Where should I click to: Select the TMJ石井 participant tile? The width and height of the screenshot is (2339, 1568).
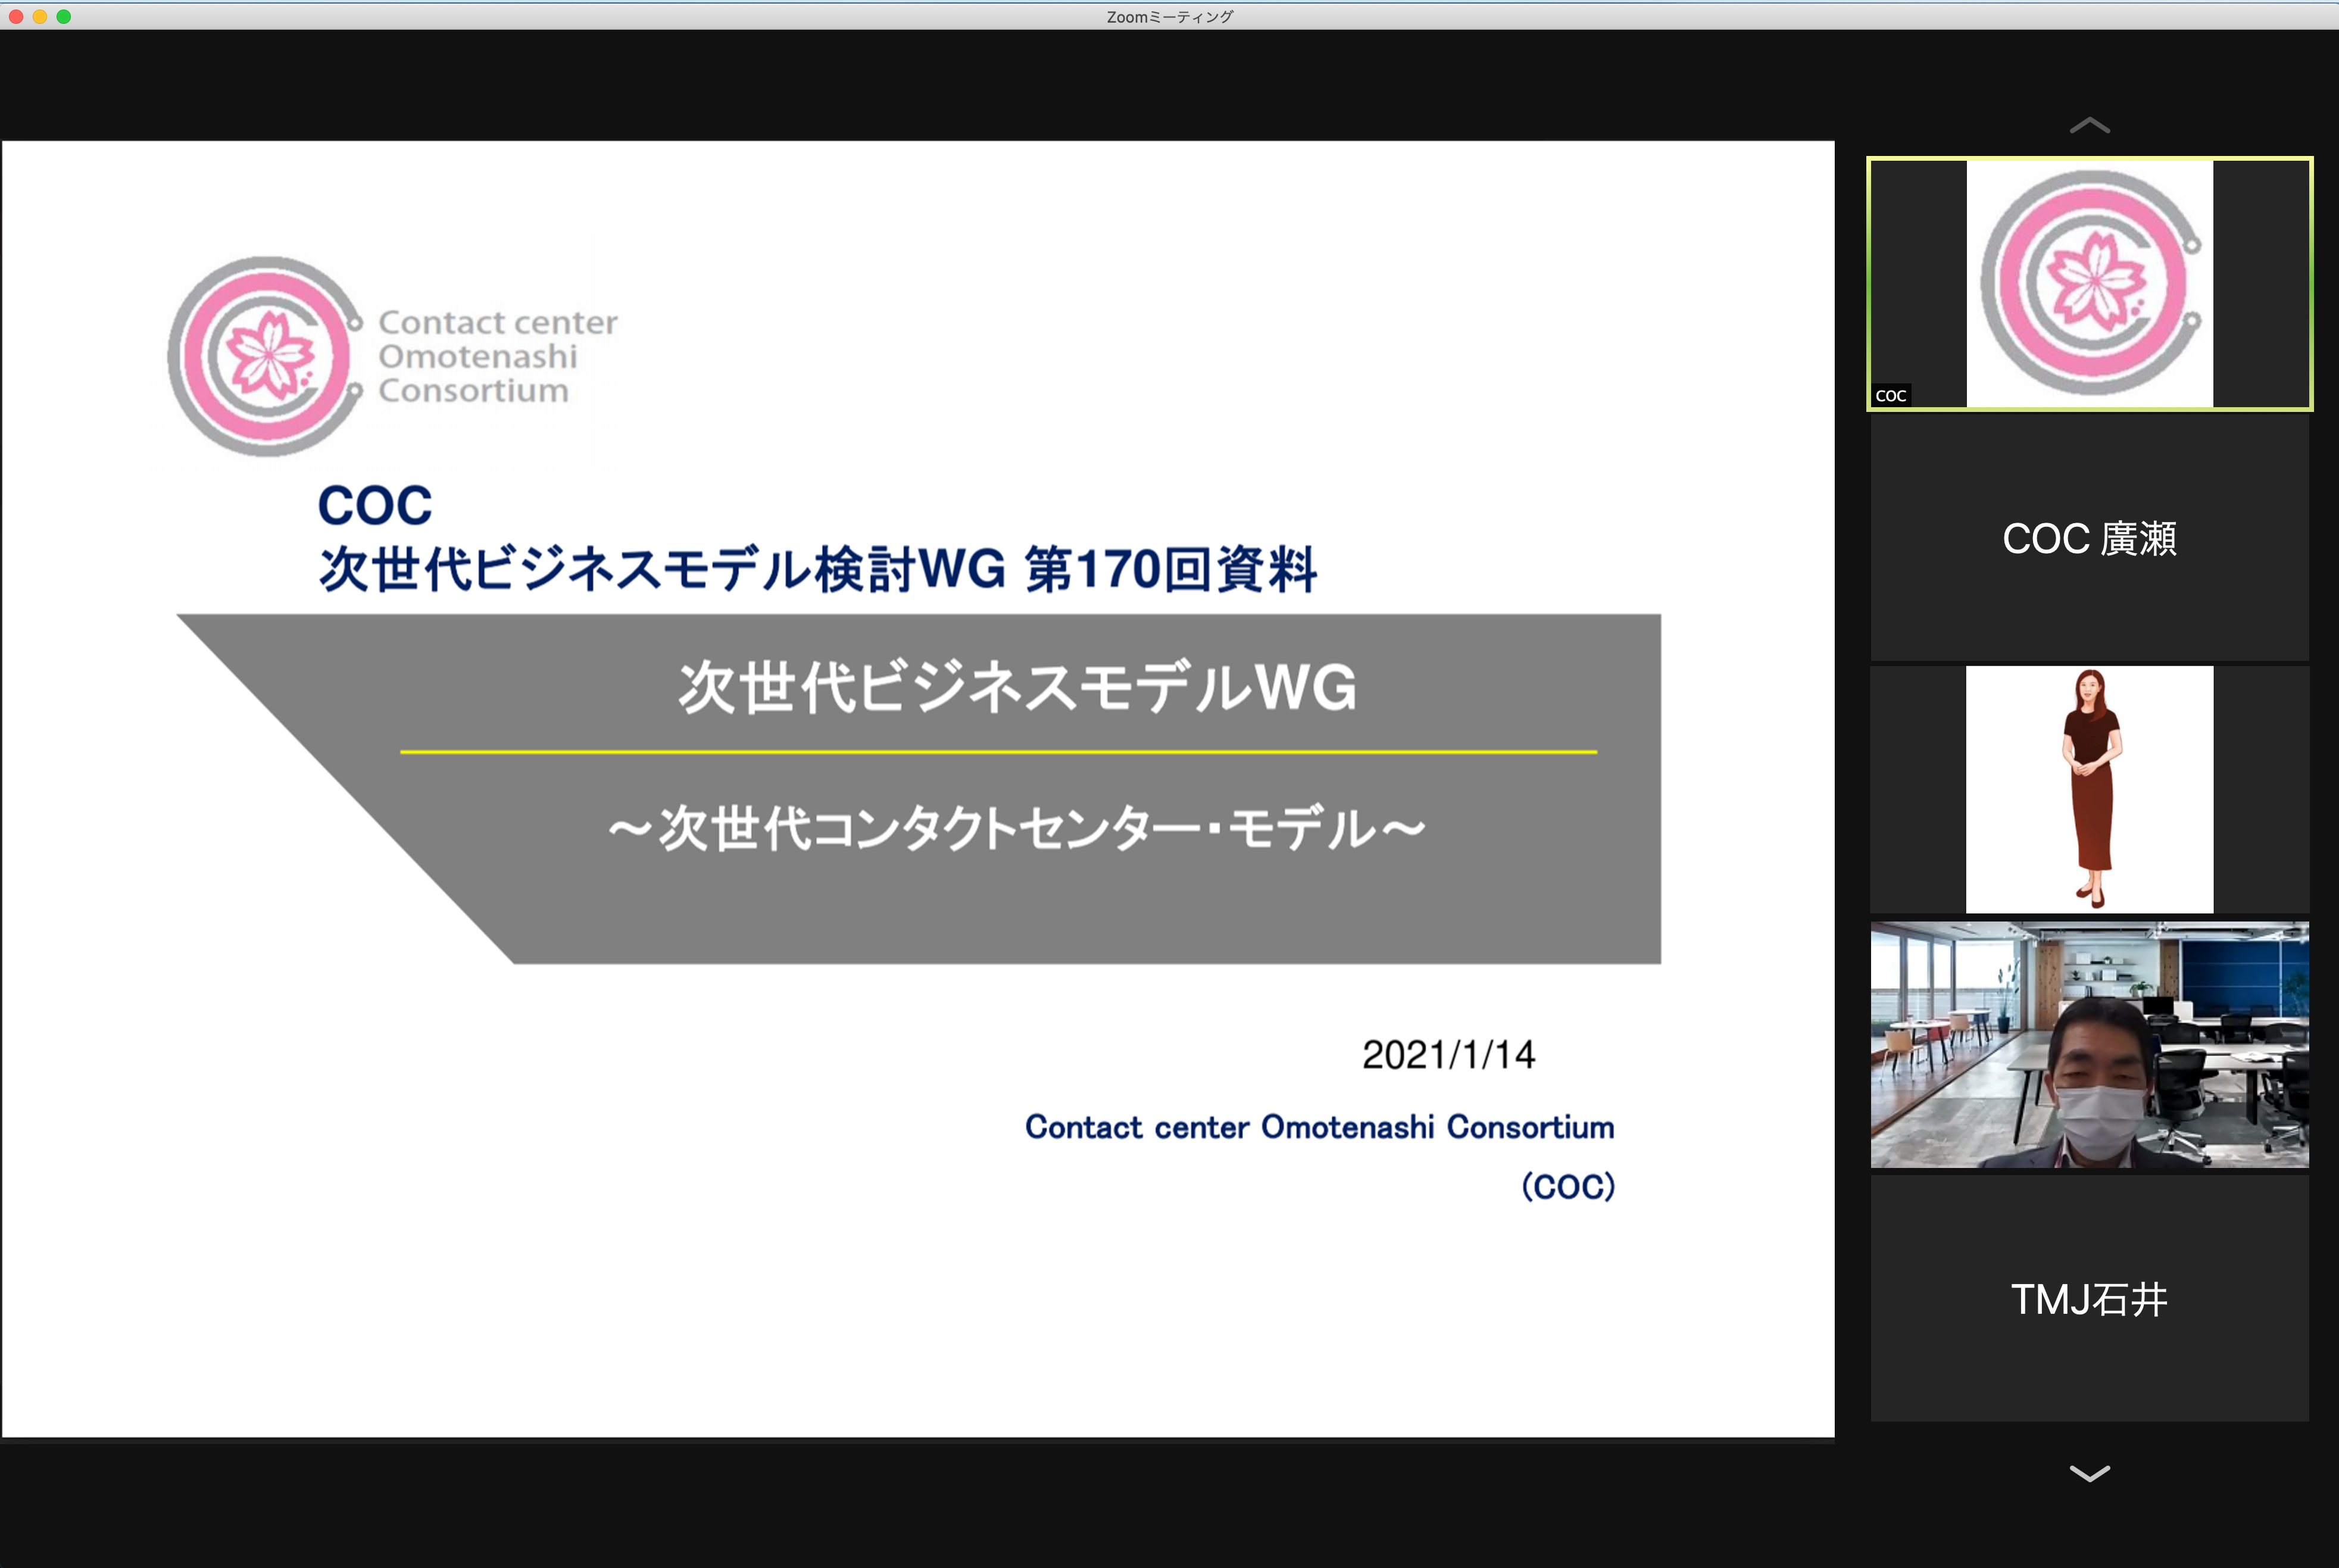2090,1299
